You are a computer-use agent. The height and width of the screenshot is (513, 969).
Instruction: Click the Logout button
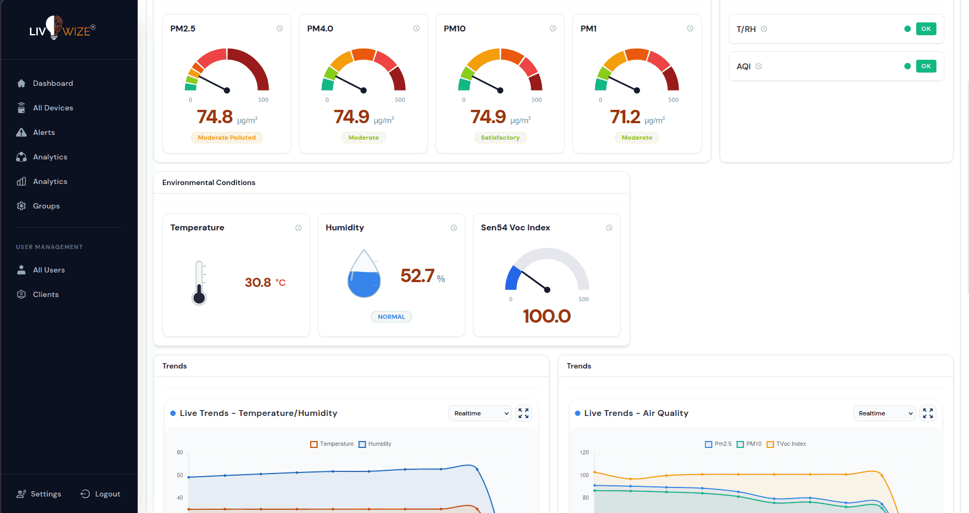100,494
